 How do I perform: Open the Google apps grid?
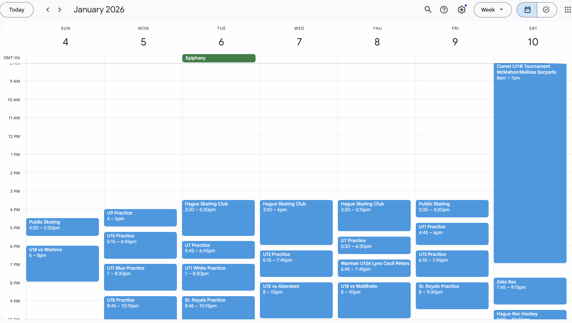coord(567,10)
